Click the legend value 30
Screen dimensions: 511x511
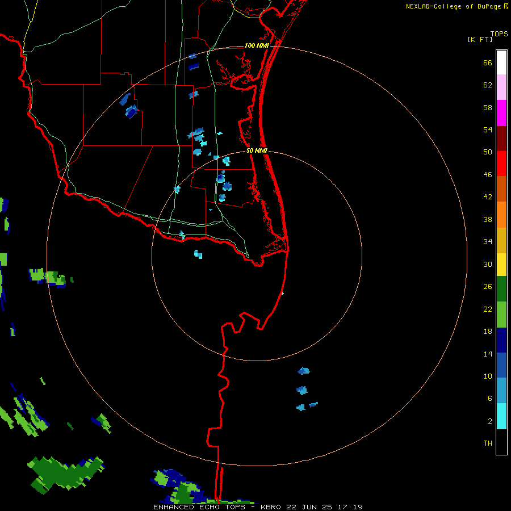488,264
